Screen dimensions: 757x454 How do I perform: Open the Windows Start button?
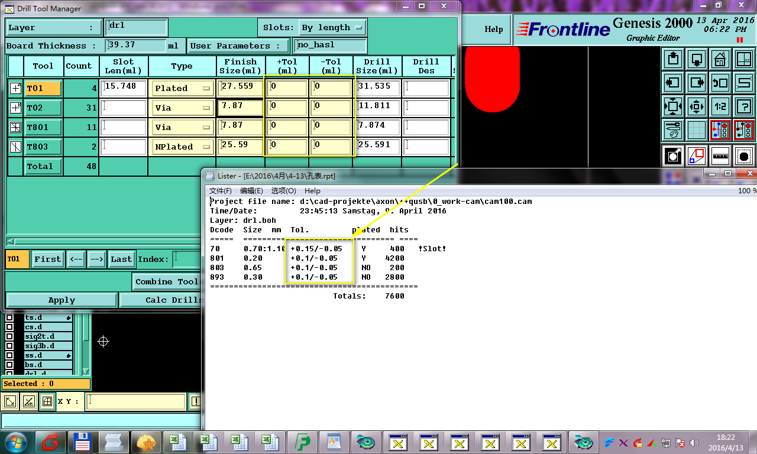[x=16, y=442]
